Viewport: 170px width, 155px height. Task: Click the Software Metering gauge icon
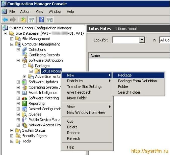point(24,98)
